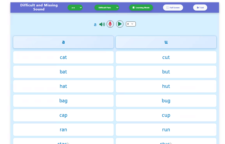Screen dimensions: 225x144
Task: Play the 'a' sound speaker icon
Action: click(x=102, y=24)
